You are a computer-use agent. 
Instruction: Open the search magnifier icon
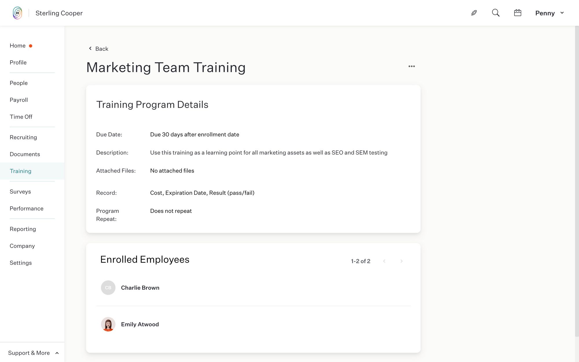496,13
